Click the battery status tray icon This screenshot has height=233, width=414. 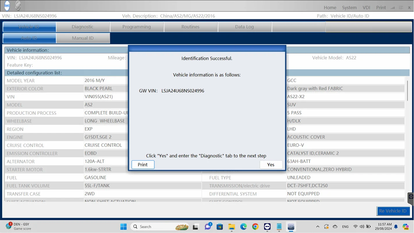tap(369, 227)
